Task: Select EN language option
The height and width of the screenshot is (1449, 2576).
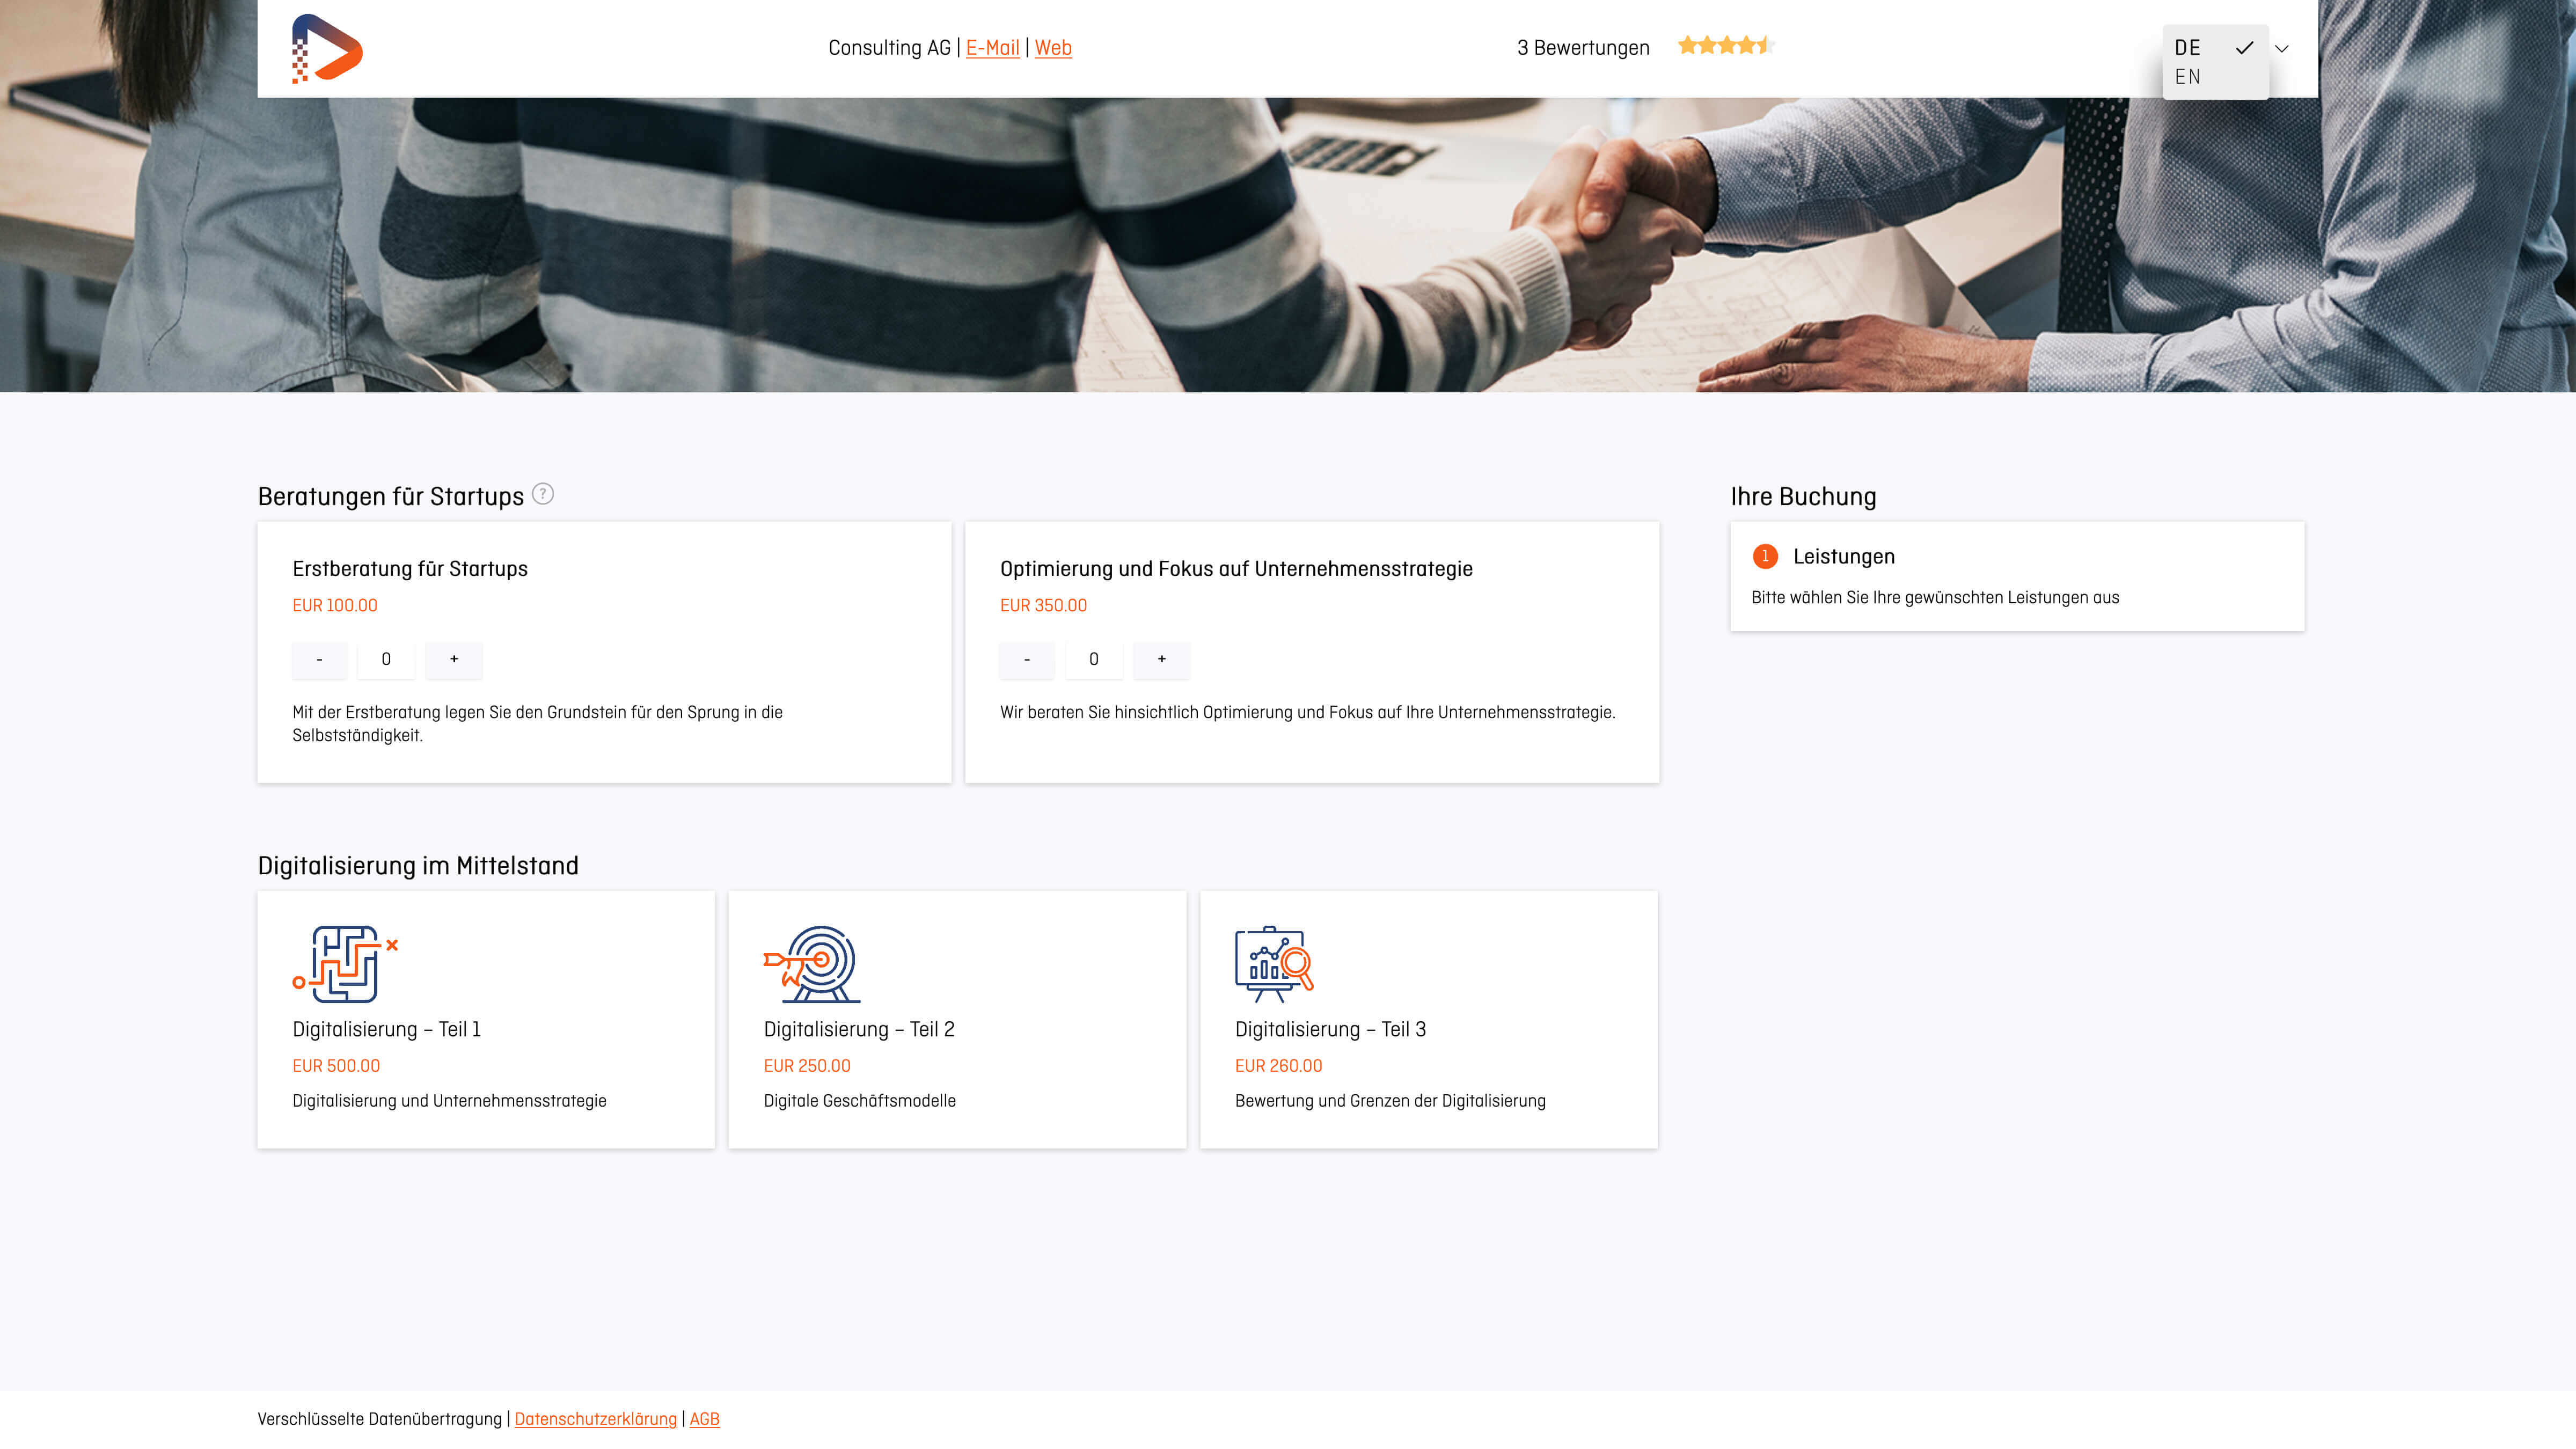Action: [x=2187, y=77]
